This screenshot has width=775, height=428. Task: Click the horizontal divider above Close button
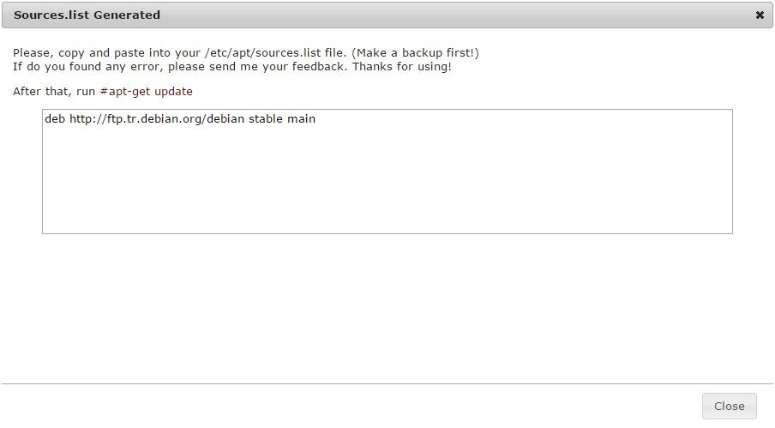point(387,383)
